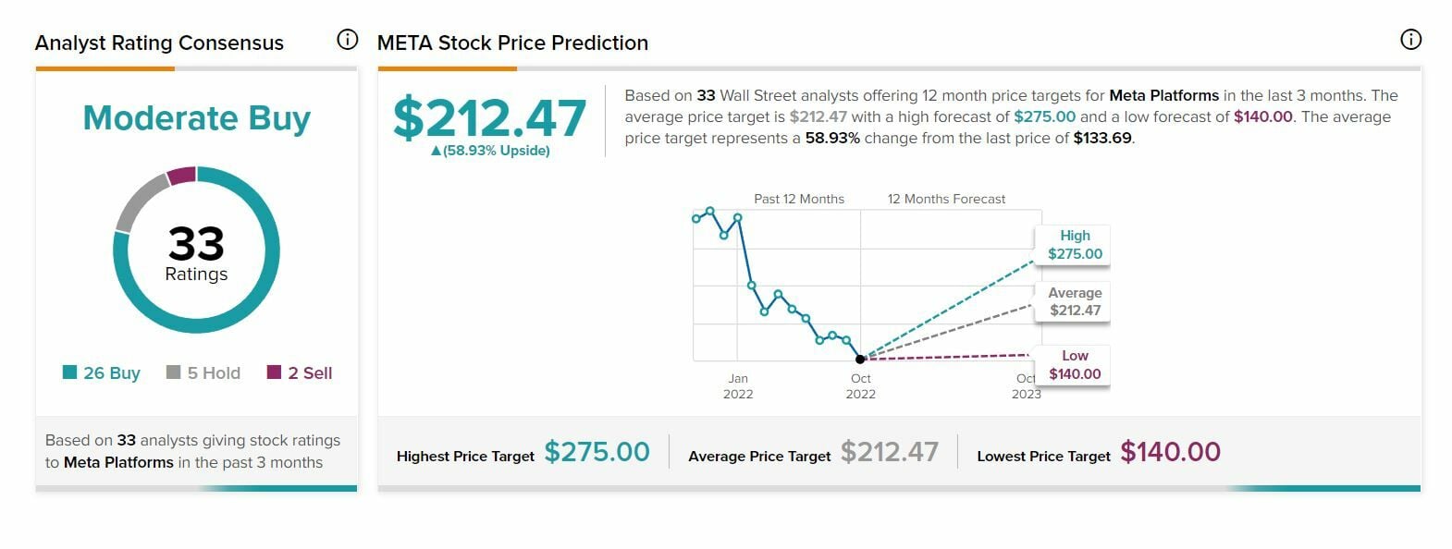Image resolution: width=1452 pixels, height=549 pixels.
Task: Click the 5 Hold legend label
Action: click(x=214, y=373)
